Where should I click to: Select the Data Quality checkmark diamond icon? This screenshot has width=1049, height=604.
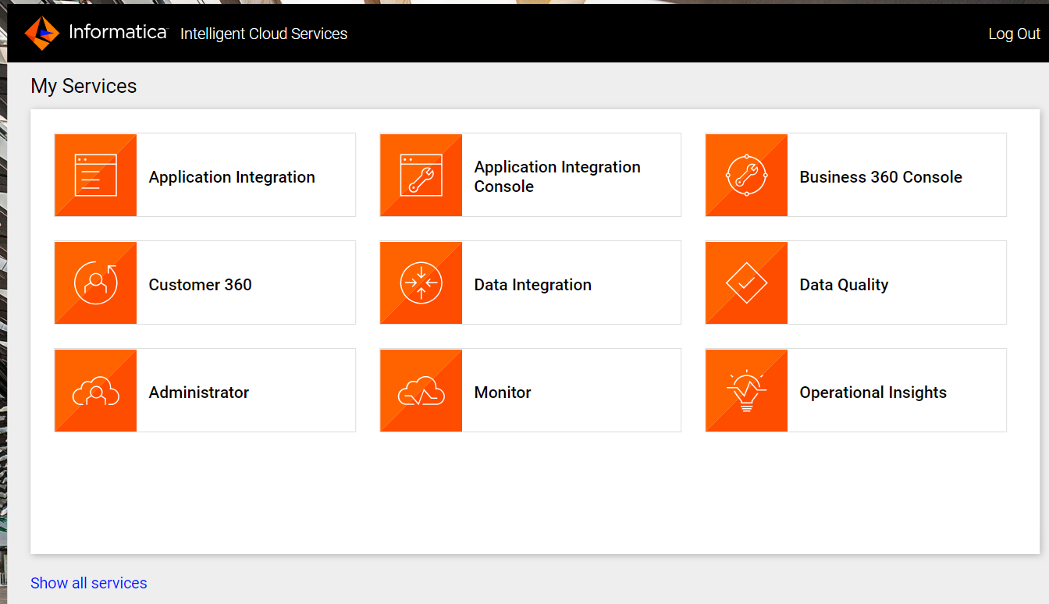pyautogui.click(x=747, y=282)
